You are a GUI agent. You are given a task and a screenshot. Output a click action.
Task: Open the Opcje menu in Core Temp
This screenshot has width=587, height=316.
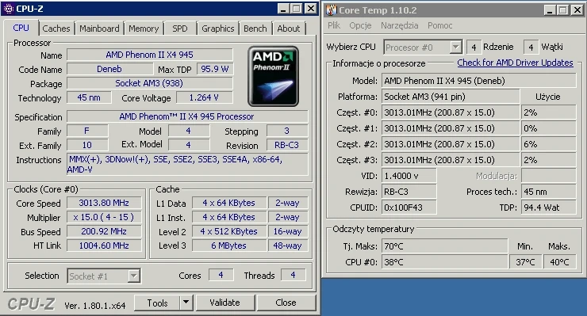tap(360, 25)
